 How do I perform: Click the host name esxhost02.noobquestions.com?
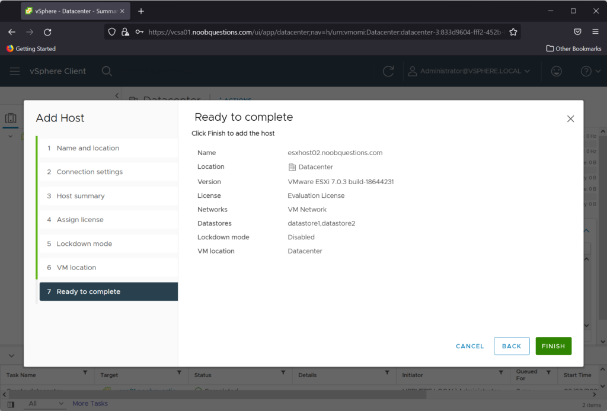[x=335, y=153]
